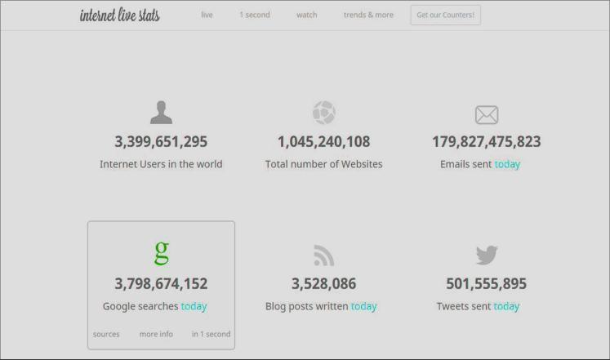The height and width of the screenshot is (360, 610).
Task: Click the Total number of Websites label
Action: point(323,164)
